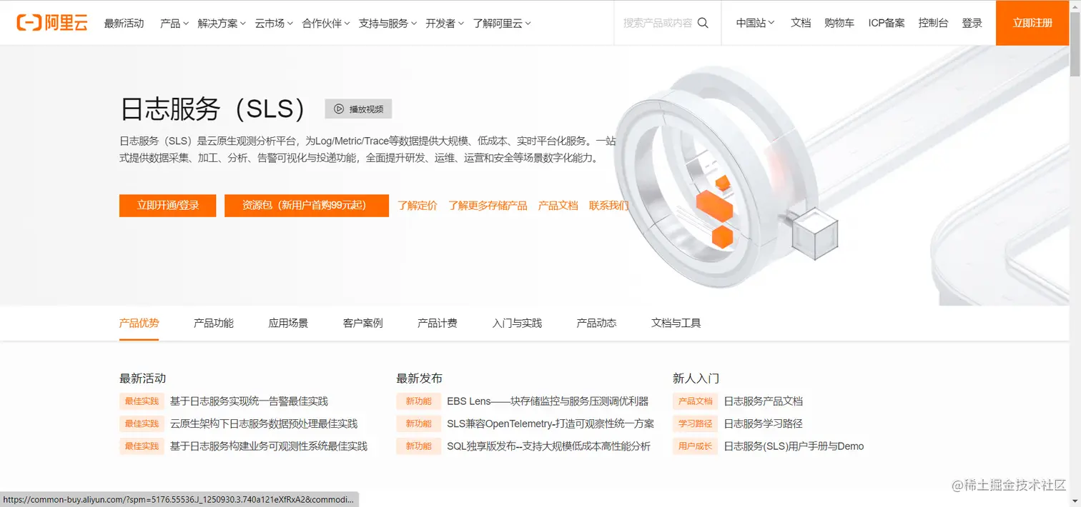Click the Alibaba Cloud logo

pos(52,23)
